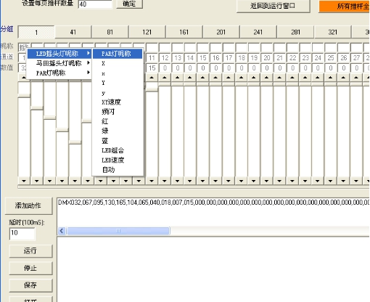The width and height of the screenshot is (370, 302).
Task: Click the down arrow below channel 13 slider
Action: 178,181
